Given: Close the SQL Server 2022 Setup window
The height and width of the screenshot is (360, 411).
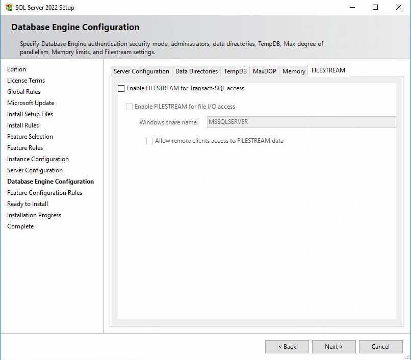Looking at the screenshot, I should (399, 7).
